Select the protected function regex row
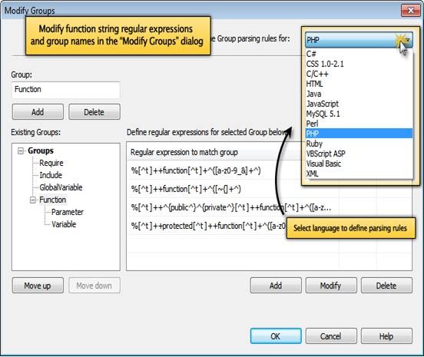The height and width of the screenshot is (357, 424). pyautogui.click(x=207, y=226)
